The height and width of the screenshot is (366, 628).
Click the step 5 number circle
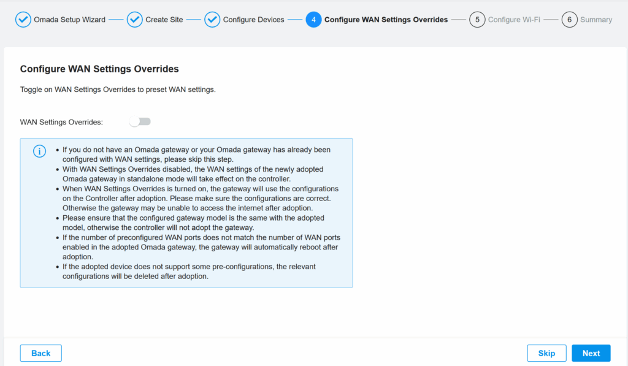(x=477, y=20)
